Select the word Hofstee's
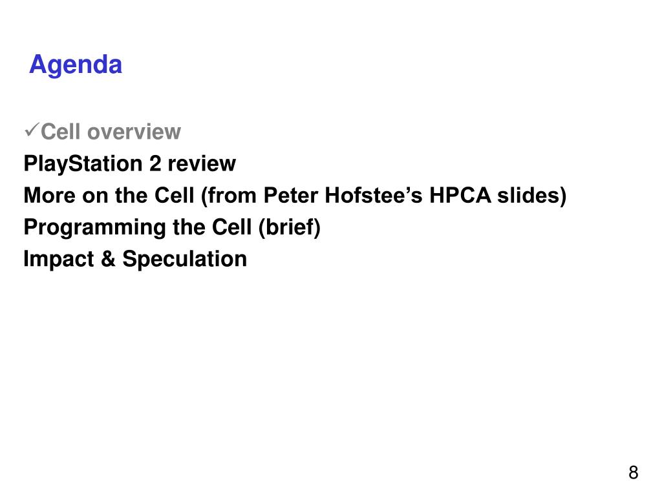 (374, 195)
